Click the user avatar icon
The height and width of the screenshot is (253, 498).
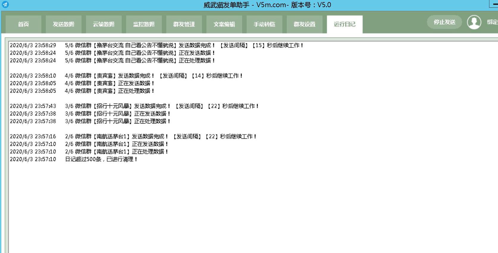coord(474,22)
